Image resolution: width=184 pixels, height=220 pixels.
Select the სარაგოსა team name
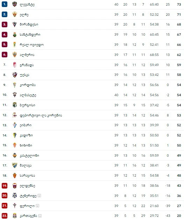(x=27, y=176)
